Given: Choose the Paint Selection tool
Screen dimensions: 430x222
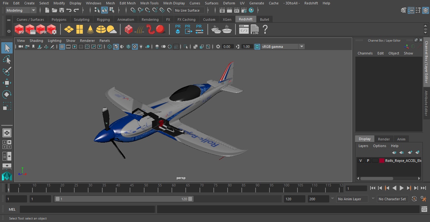Looking at the screenshot, I should click(7, 71).
